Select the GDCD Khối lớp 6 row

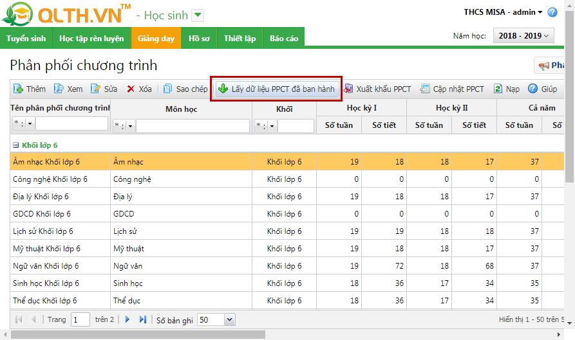tap(287, 214)
